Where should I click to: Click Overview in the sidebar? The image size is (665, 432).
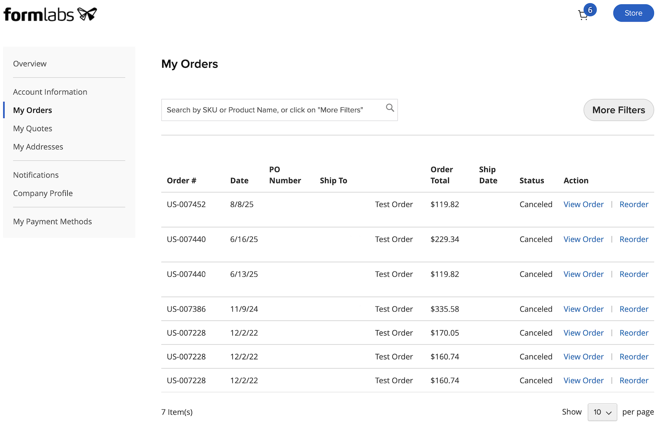[30, 64]
